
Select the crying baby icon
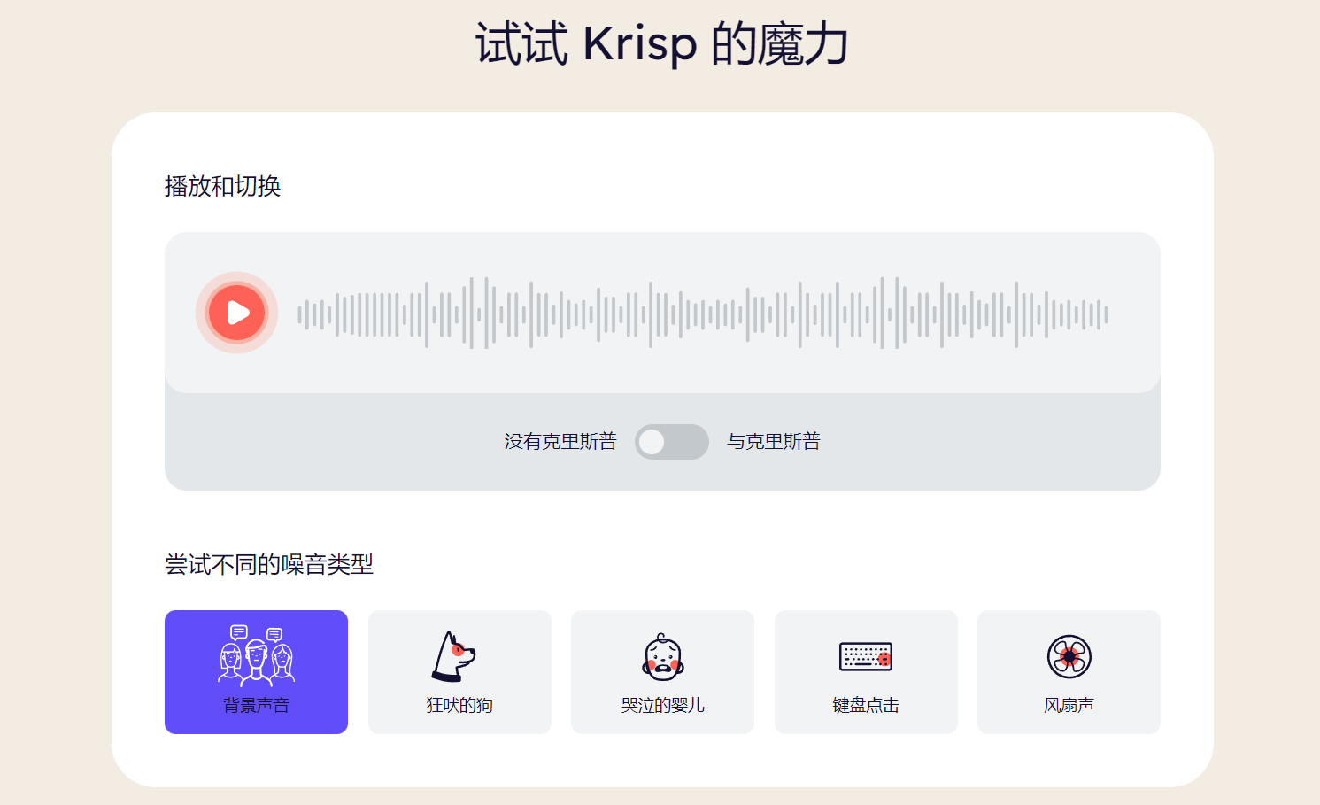tap(660, 654)
